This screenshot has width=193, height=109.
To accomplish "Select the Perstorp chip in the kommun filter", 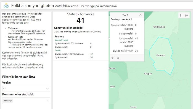I will tap(8, 101).
